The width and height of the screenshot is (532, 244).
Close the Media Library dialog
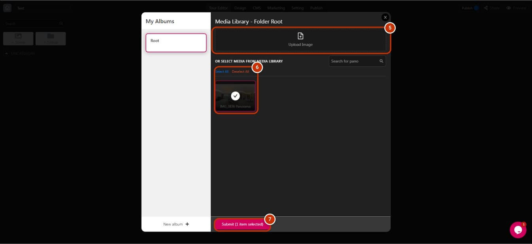tap(385, 17)
